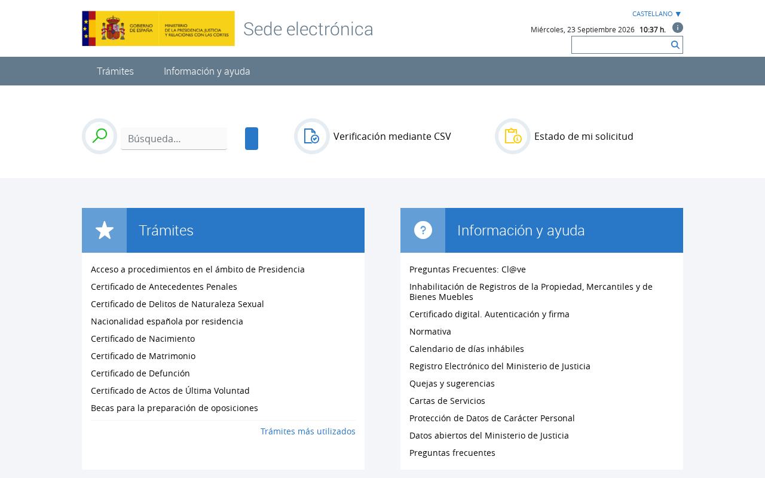765x478 pixels.
Task: Open the CASTELLANO language dropdown
Action: (x=657, y=14)
